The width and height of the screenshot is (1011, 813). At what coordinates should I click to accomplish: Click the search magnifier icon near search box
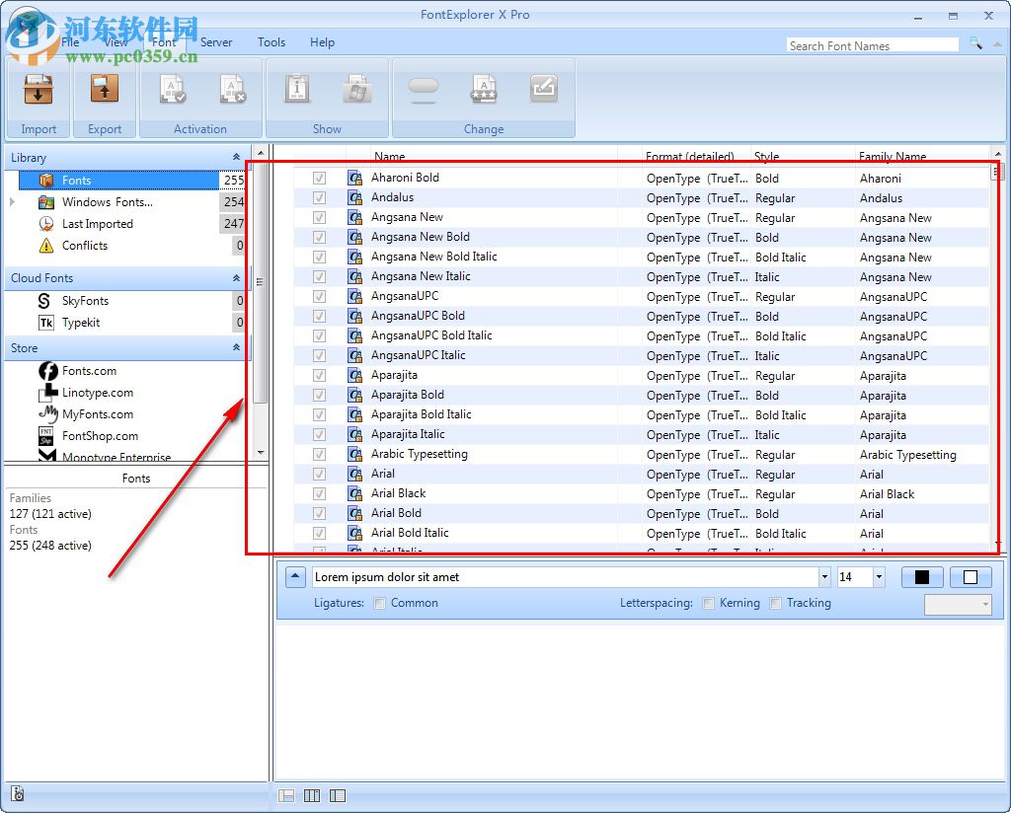point(975,44)
